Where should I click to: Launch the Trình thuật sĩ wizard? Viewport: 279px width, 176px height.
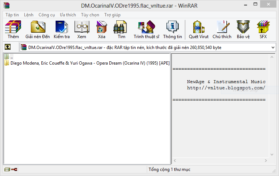click(x=146, y=29)
